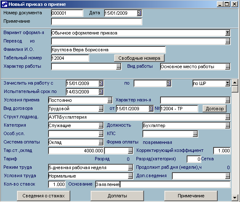Image resolution: width=240 pixels, height=202 pixels.
Task: Click ellipsis button for Категория
Action: pos(101,125)
